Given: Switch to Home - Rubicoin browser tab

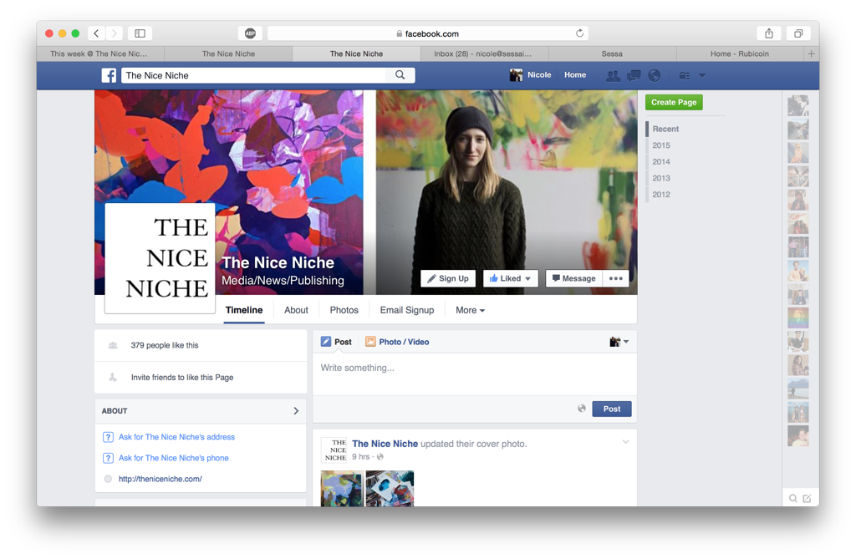Looking at the screenshot, I should tap(739, 53).
